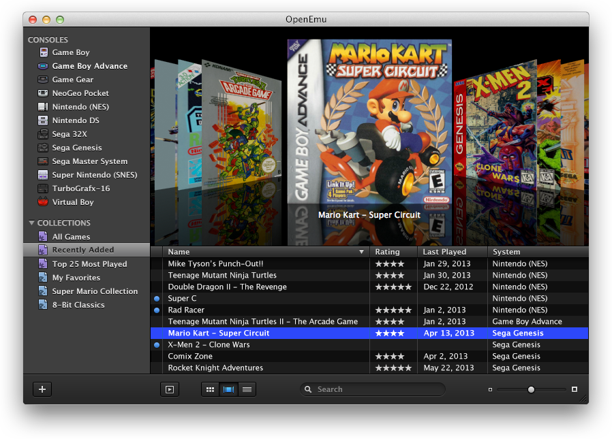Click the Sega Genesis console icon

point(43,148)
